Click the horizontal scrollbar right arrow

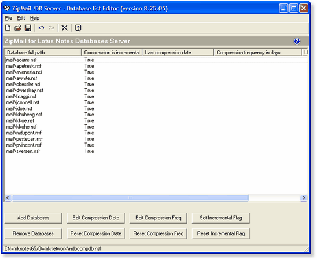(x=304, y=197)
